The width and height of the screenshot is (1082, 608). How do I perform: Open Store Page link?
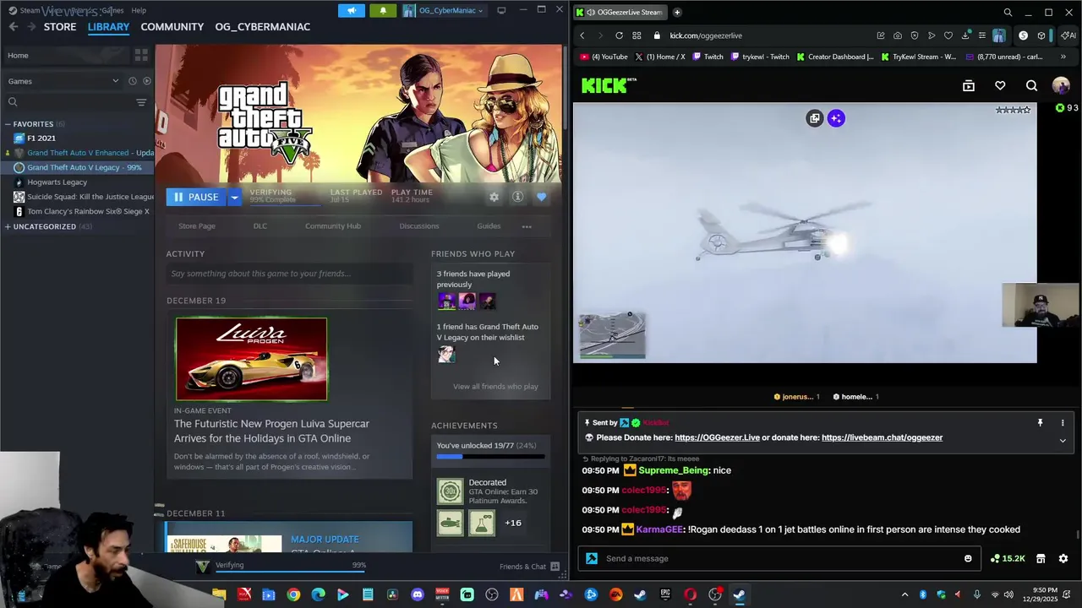(196, 226)
